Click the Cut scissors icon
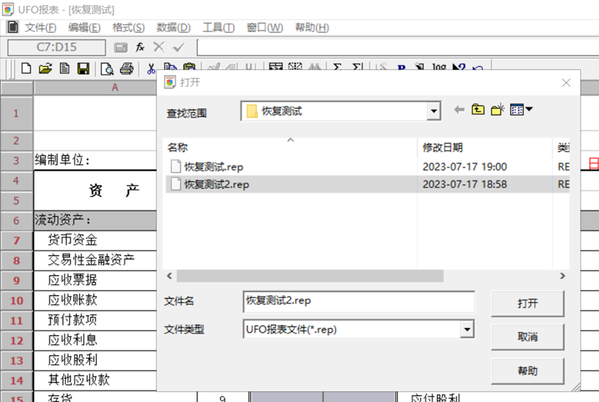The width and height of the screenshot is (599, 402). pyautogui.click(x=151, y=69)
